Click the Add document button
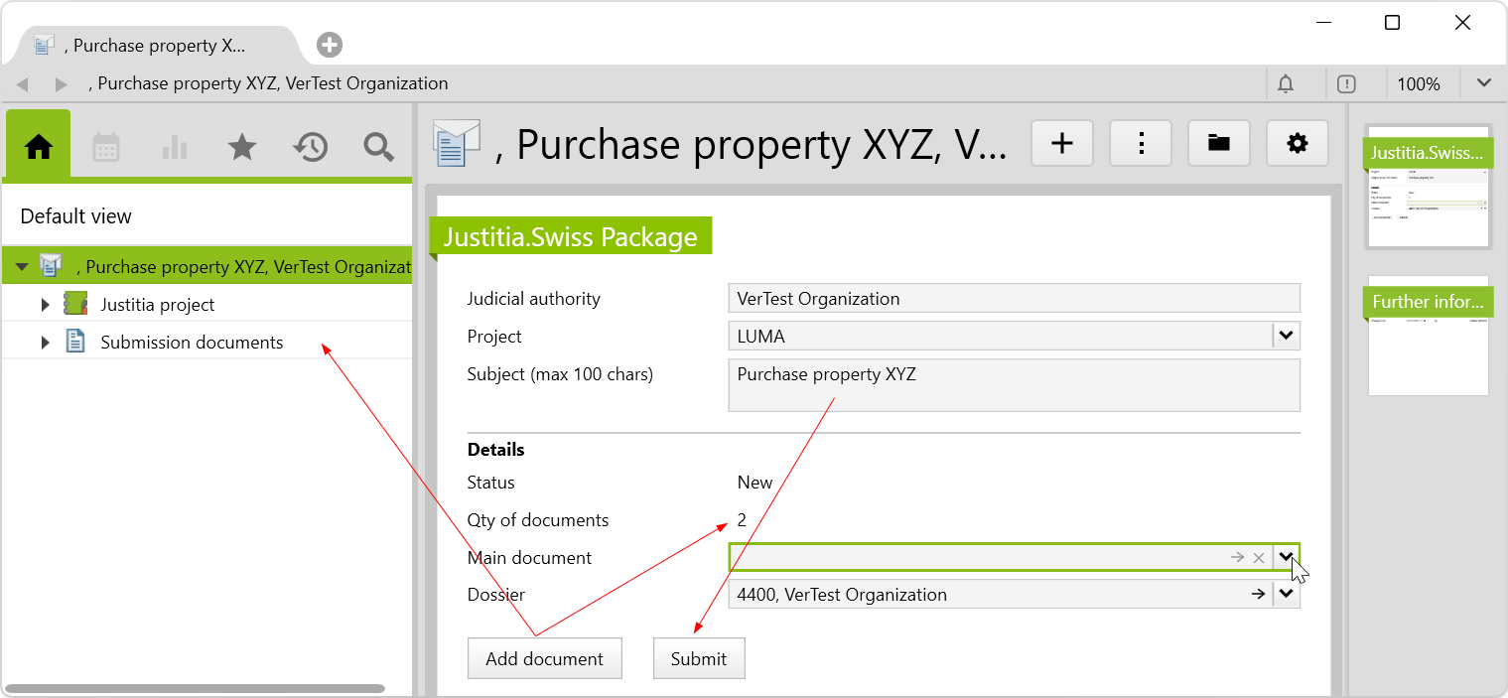 pos(544,659)
